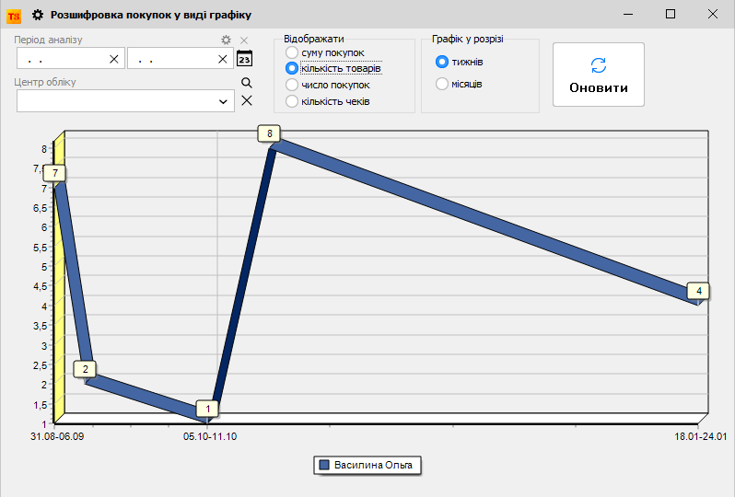Choose the 'тижнів' chart grouping option

point(442,62)
